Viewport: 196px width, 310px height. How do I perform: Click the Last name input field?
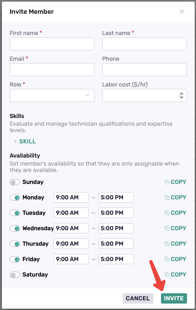(145, 44)
